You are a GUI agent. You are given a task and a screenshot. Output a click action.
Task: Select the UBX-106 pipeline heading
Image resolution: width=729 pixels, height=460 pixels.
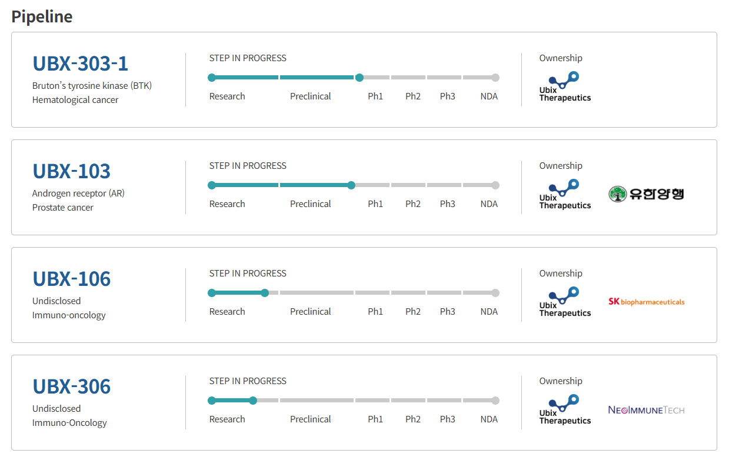coord(71,279)
